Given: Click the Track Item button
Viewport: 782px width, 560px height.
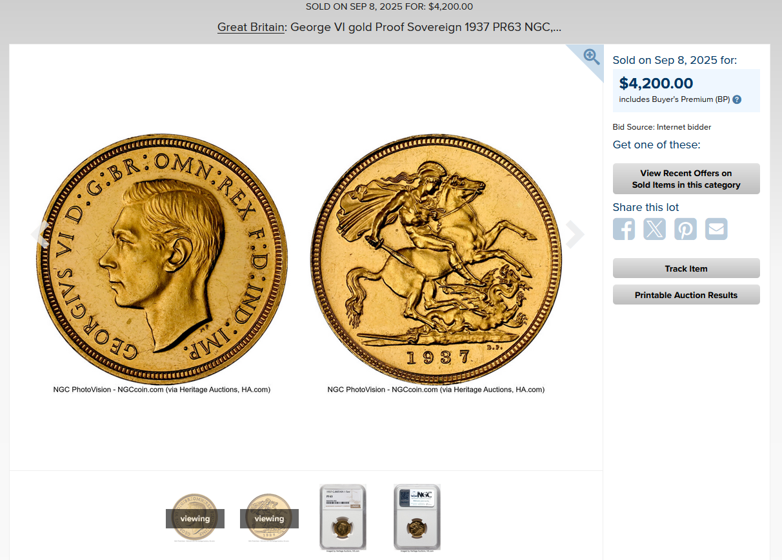Looking at the screenshot, I should 686,268.
